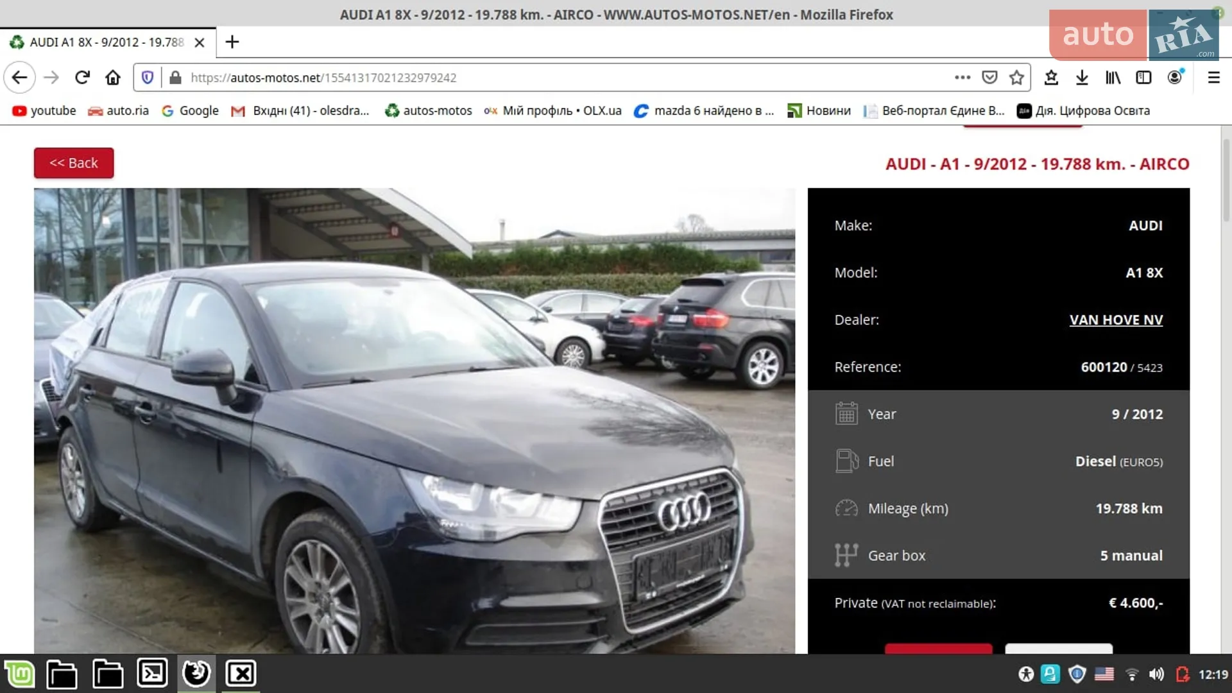Open the bookmarks menu tray icon
1232x693 pixels.
click(1051, 78)
